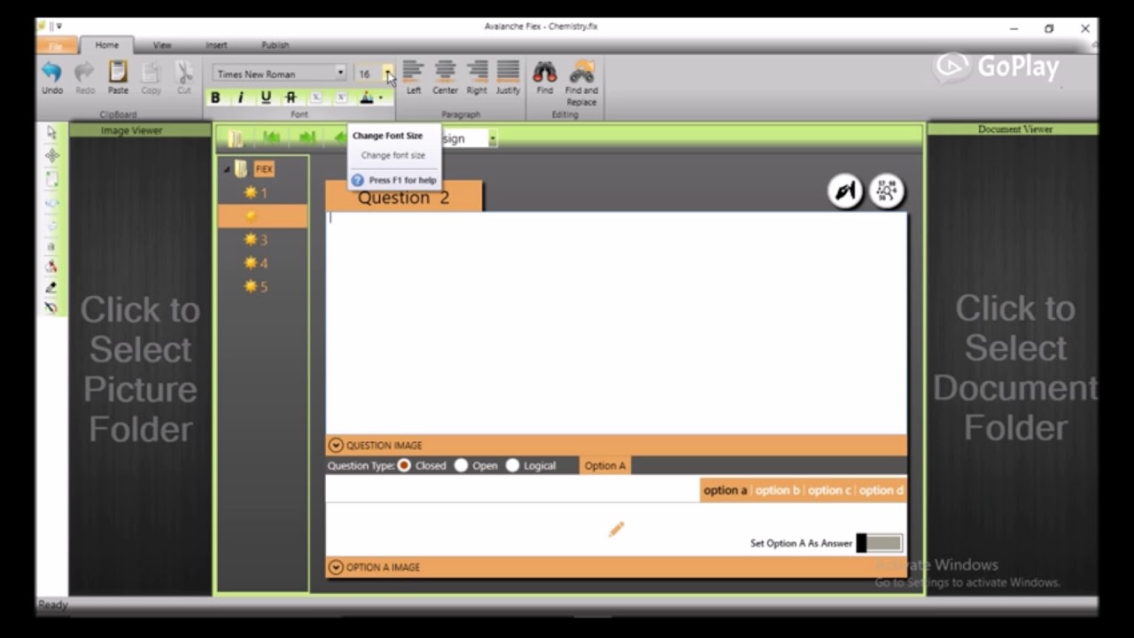Select the eyedropper pen tool in left toolbar
Viewport: 1134px width, 638px height.
point(51,287)
